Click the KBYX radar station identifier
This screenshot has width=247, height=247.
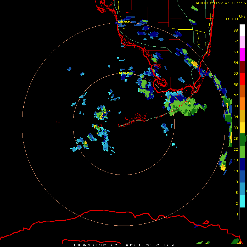click(131, 245)
